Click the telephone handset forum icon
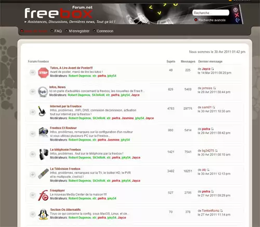This screenshot has width=260, height=227. coord(43,154)
